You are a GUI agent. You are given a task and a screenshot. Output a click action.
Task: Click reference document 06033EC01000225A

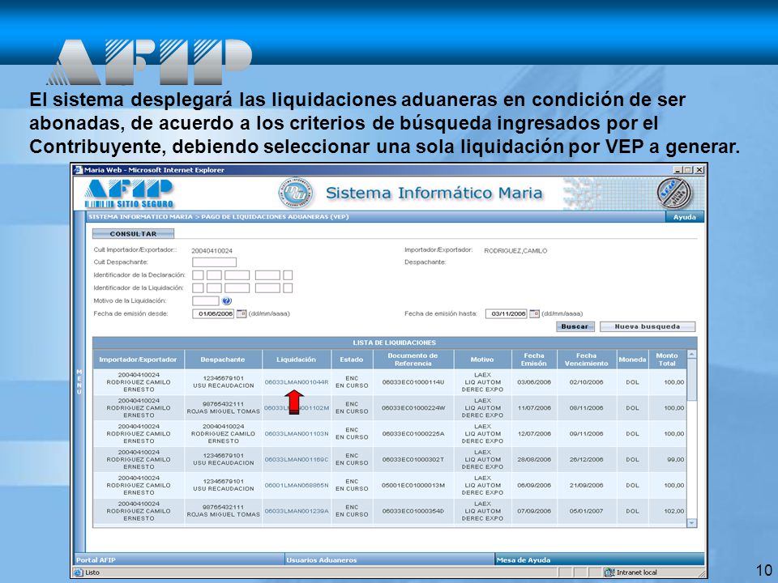coord(413,434)
